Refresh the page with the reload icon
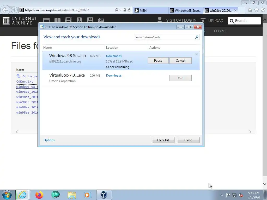 (x=129, y=10)
